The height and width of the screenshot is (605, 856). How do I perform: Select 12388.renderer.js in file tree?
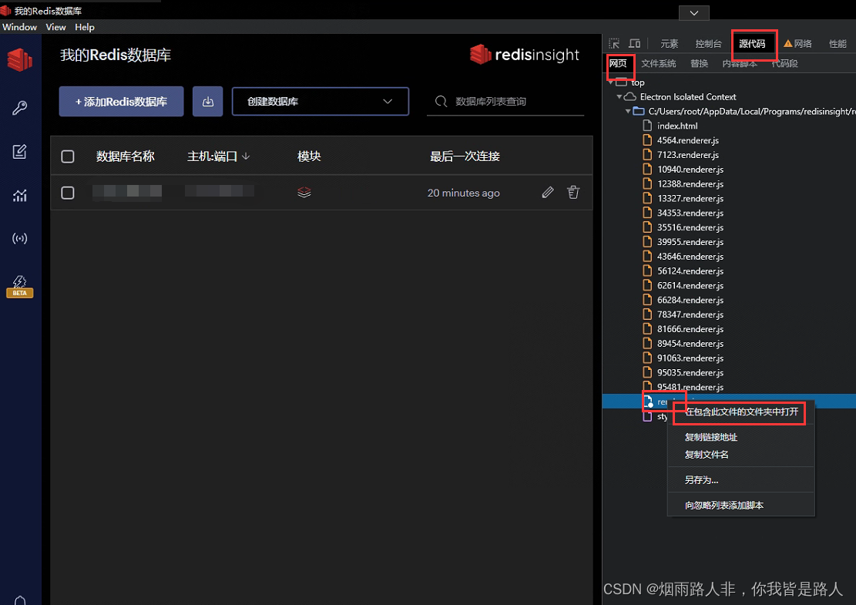(690, 184)
